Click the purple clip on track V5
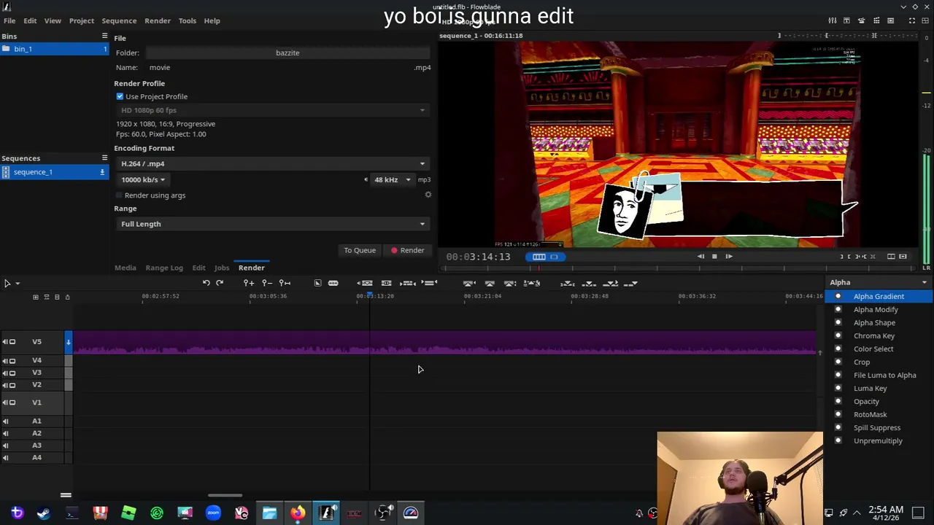The height and width of the screenshot is (525, 934). pyautogui.click(x=444, y=341)
